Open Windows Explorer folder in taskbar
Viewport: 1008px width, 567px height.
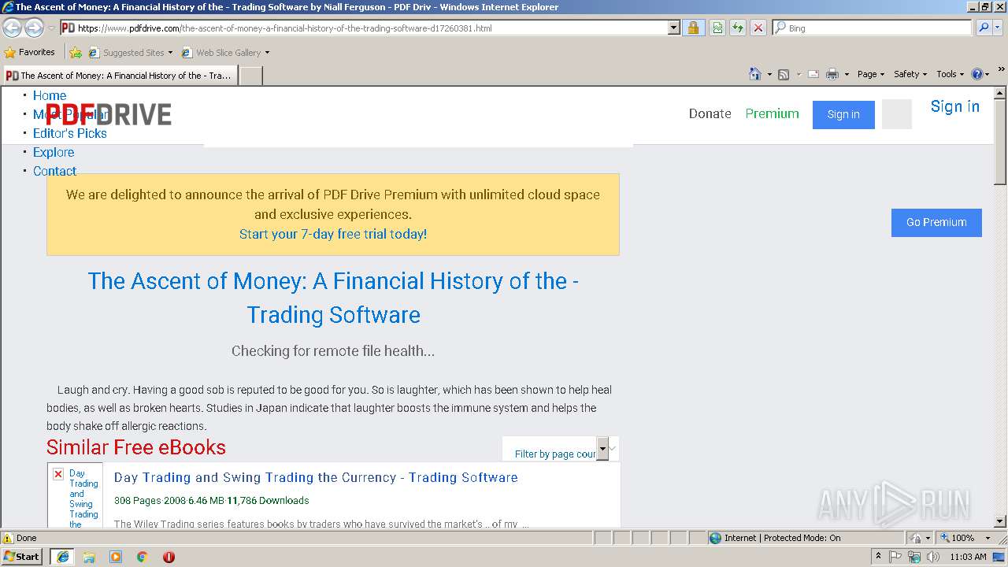coord(89,557)
